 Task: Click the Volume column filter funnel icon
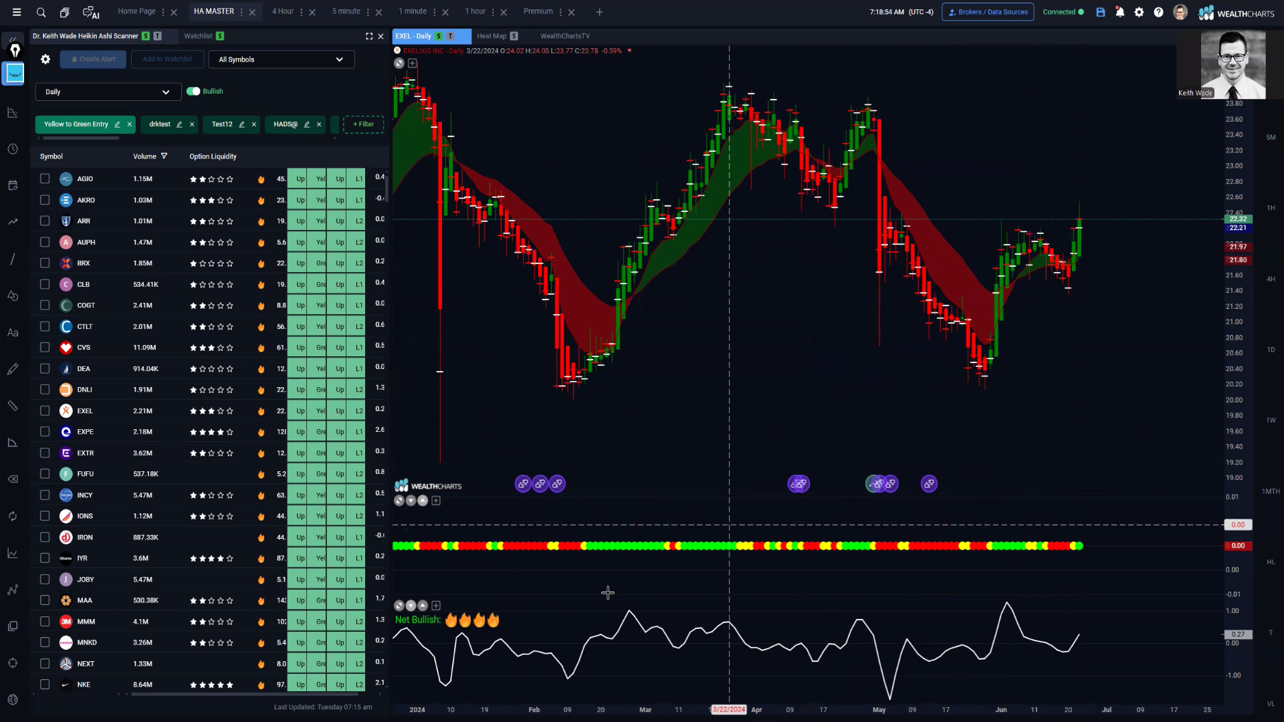coord(164,156)
